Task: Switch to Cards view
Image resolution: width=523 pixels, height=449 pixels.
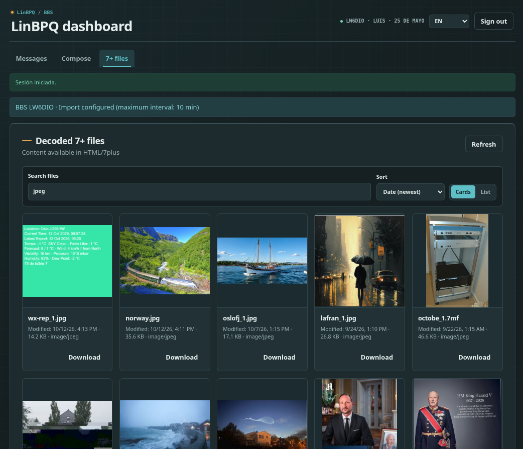Action: pyautogui.click(x=463, y=192)
